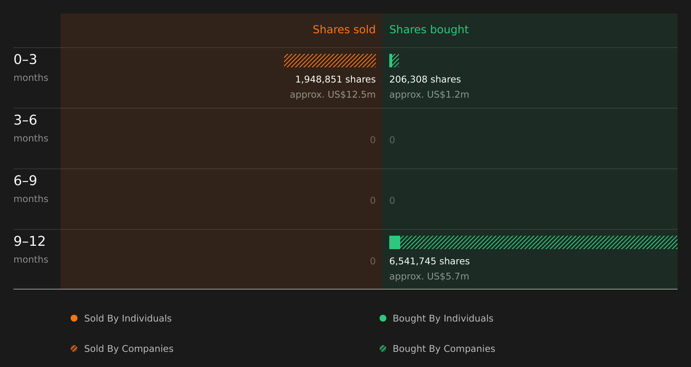Click the bought zero value in 6–9 months row

pos(392,200)
